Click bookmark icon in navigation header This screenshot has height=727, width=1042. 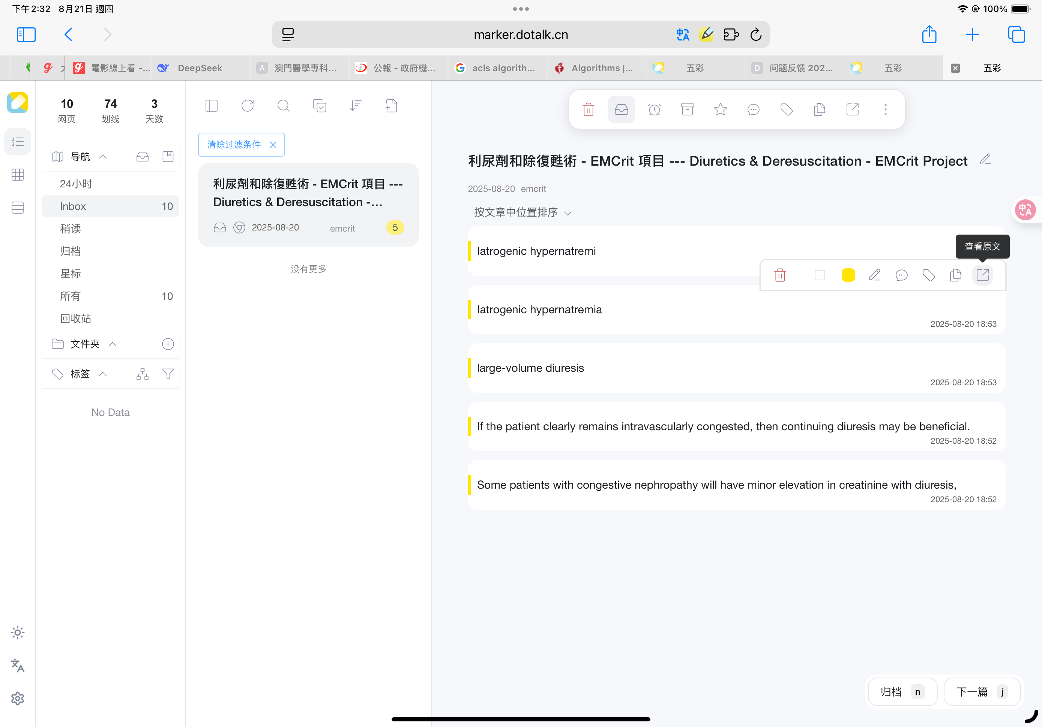click(x=168, y=157)
